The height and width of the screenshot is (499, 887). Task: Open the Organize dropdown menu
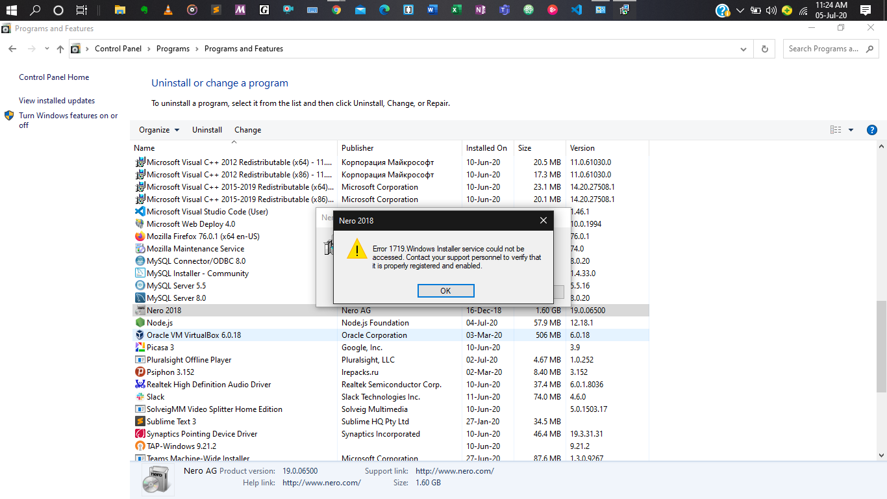click(159, 130)
